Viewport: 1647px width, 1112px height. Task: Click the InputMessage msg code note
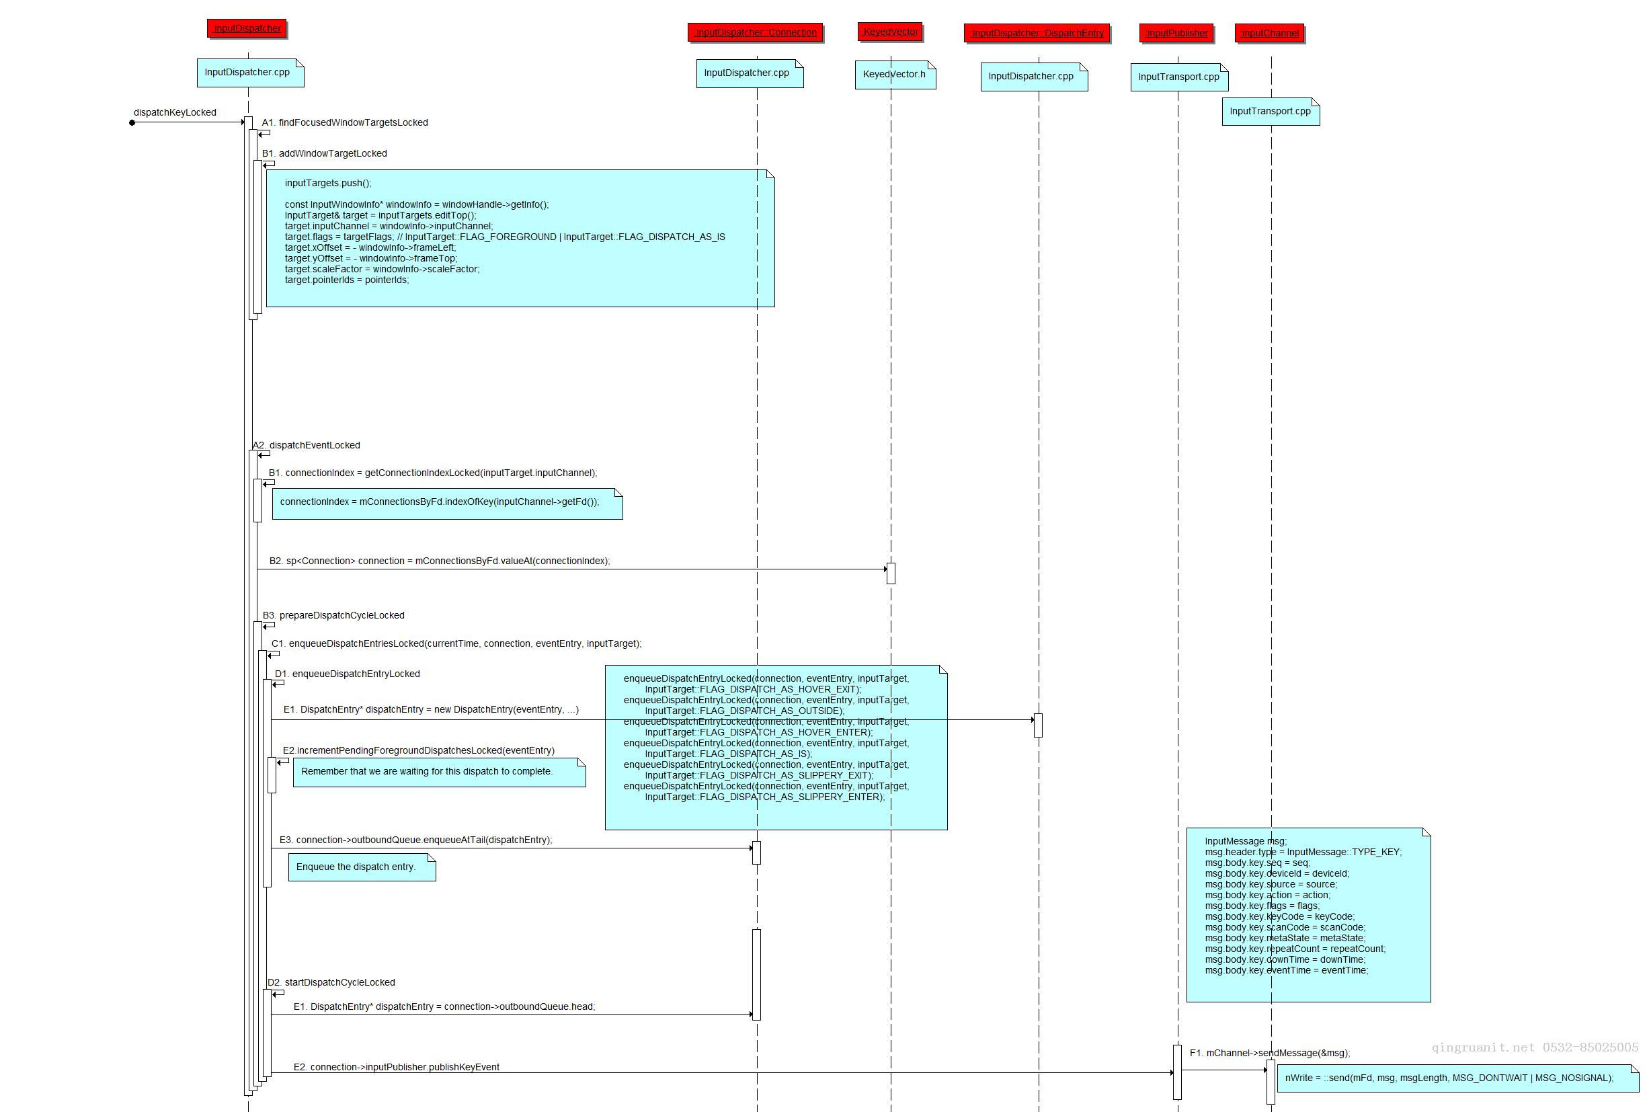pyautogui.click(x=1308, y=914)
